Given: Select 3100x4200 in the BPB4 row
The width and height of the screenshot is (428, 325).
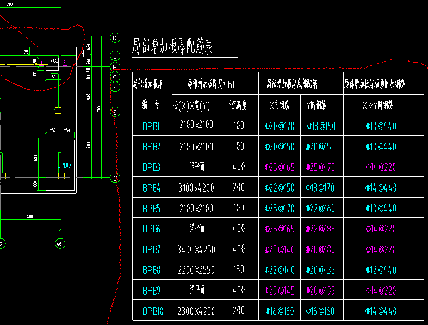Looking at the screenshot, I should tap(196, 188).
